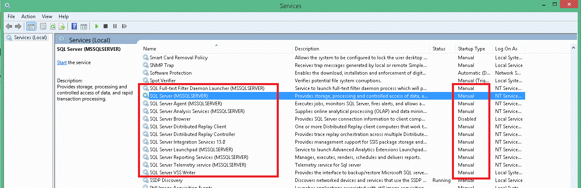This screenshot has height=188, width=581.
Task: Click the Restart Service toolbar icon
Action: pyautogui.click(x=124, y=26)
